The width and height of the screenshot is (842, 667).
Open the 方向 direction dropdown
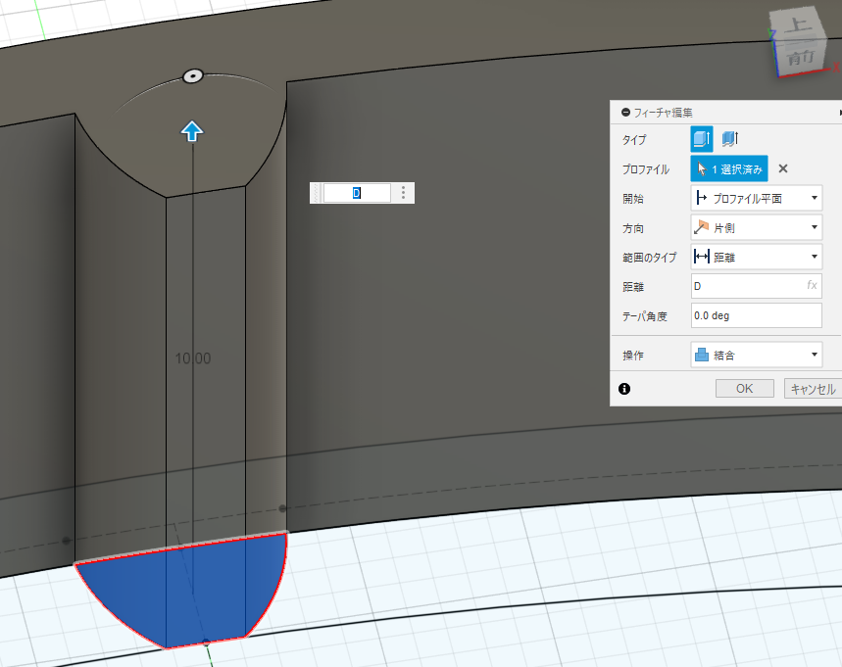[756, 227]
